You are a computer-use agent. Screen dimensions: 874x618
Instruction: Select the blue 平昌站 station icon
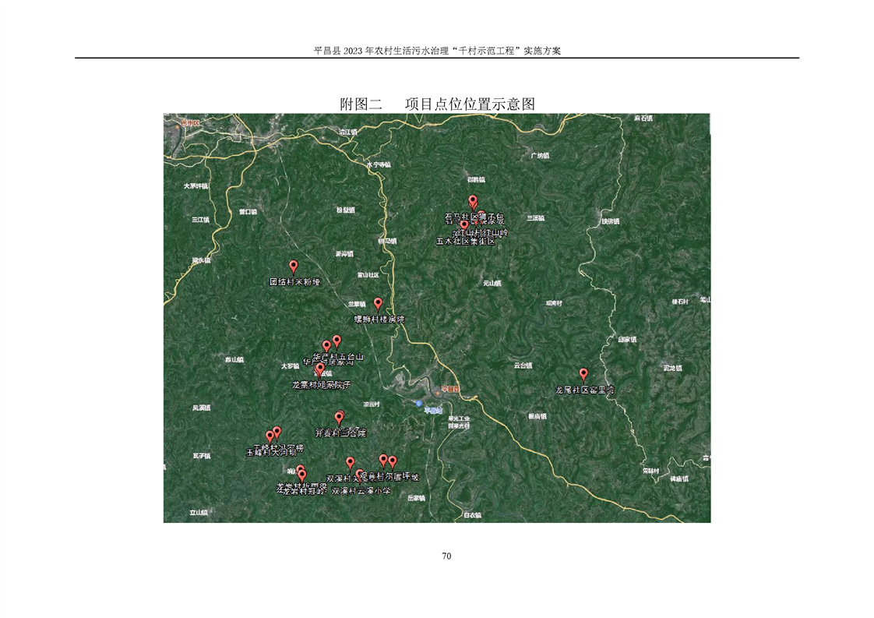point(419,404)
